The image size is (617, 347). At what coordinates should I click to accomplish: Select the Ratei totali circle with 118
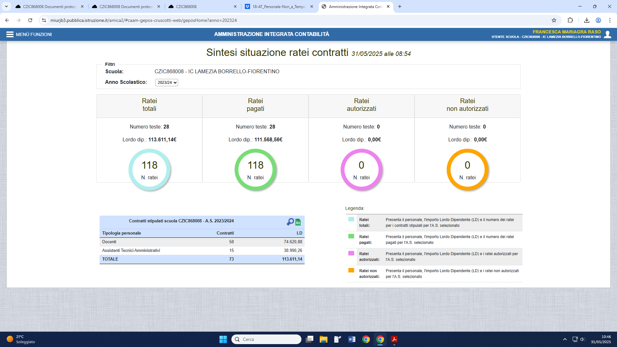[x=149, y=170]
